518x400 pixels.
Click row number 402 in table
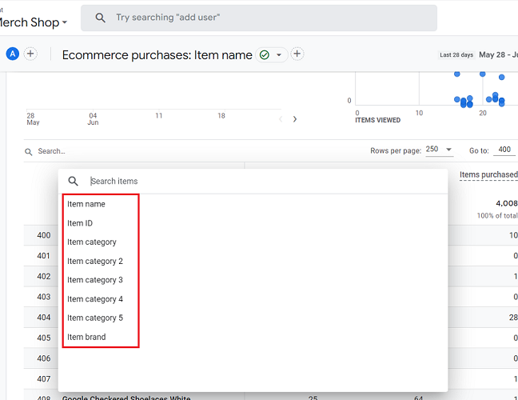pos(44,276)
